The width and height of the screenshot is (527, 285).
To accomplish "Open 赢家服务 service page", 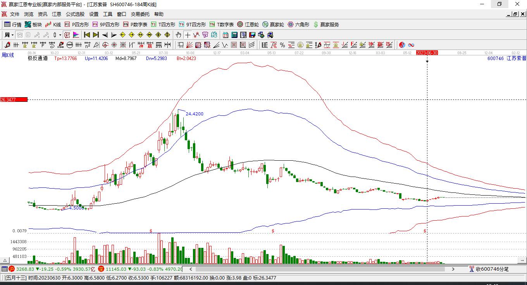I will click(326, 24).
